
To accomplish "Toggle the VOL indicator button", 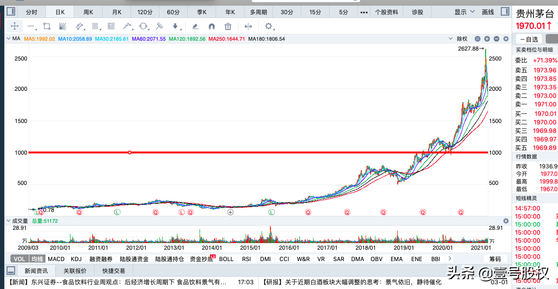I will pyautogui.click(x=19, y=259).
